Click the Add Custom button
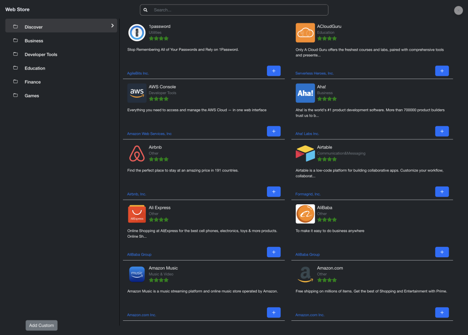The height and width of the screenshot is (335, 468). click(x=42, y=325)
